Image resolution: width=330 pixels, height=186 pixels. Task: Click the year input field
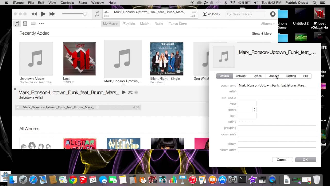coord(247,104)
